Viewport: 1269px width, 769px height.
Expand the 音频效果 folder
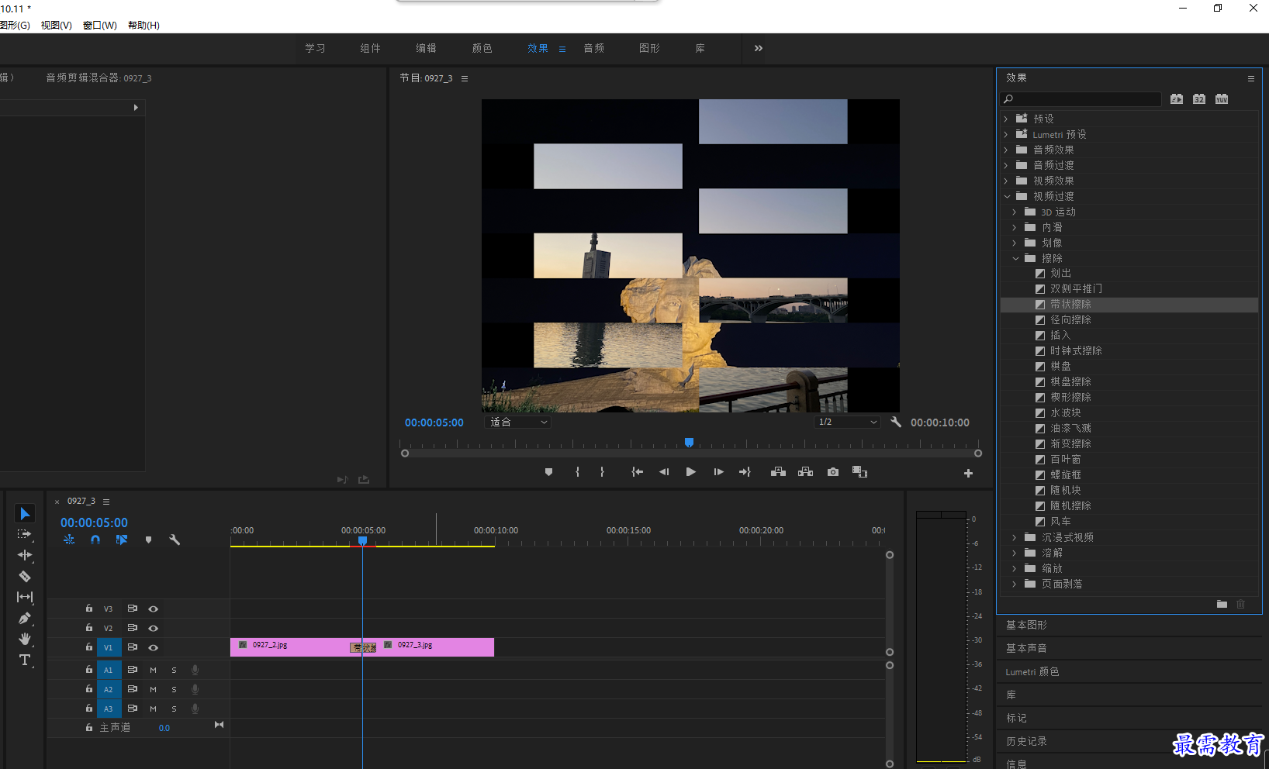[x=1006, y=150]
